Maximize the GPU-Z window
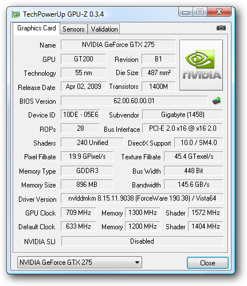 coord(200,12)
